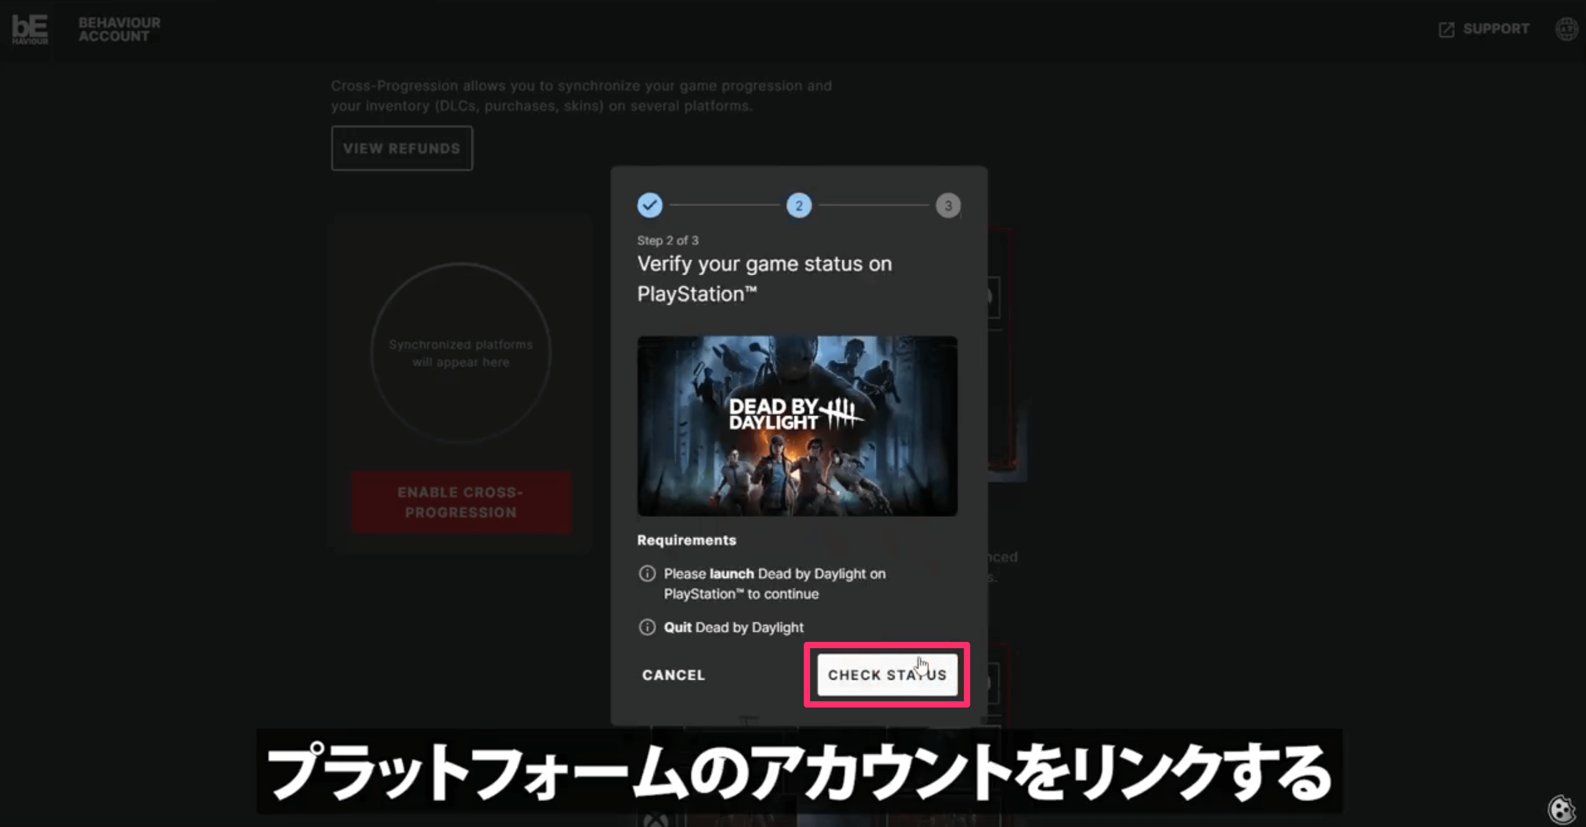Select step 2 circle in progress stepper
This screenshot has width=1586, height=827.
pos(798,205)
